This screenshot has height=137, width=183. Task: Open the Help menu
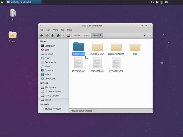point(70,30)
